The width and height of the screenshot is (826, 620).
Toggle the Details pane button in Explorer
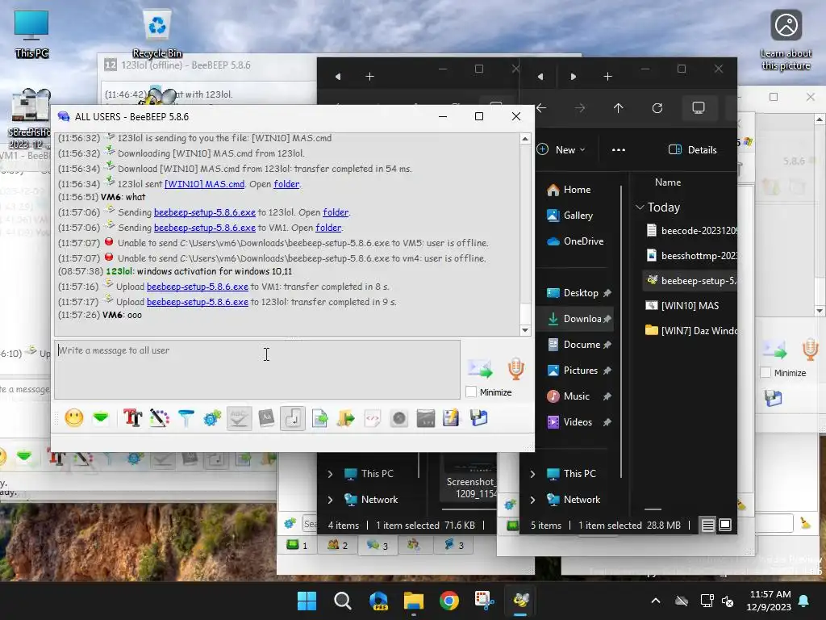click(x=693, y=149)
